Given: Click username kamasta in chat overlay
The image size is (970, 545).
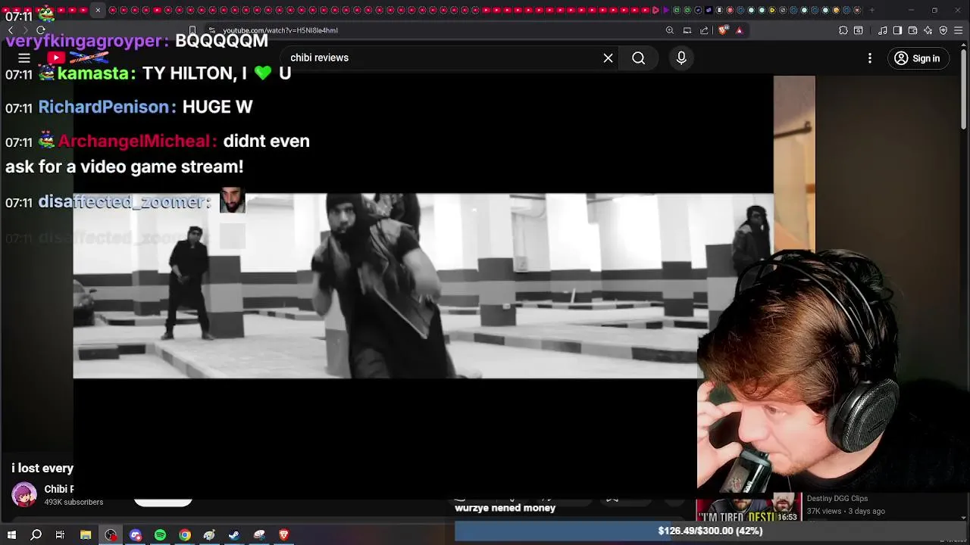Looking at the screenshot, I should click(93, 73).
